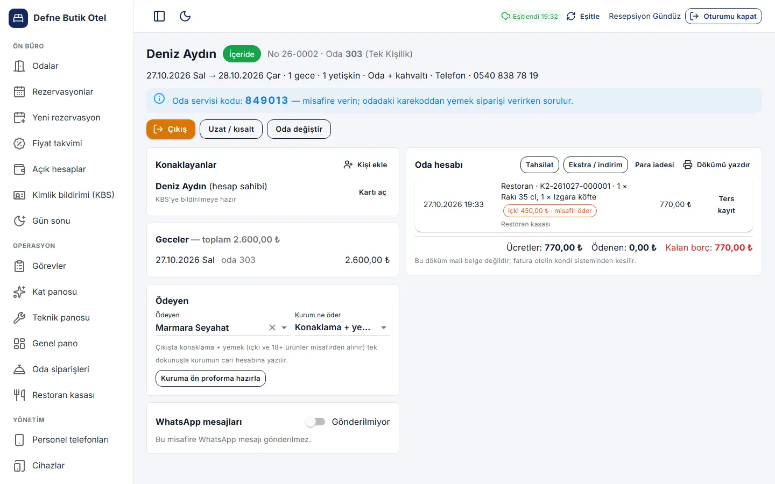This screenshot has width=775, height=484.
Task: Click the Personel telefonları phone icon
Action: tap(19, 440)
